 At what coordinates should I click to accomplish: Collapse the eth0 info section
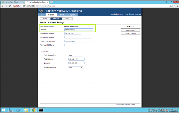coord(41,52)
